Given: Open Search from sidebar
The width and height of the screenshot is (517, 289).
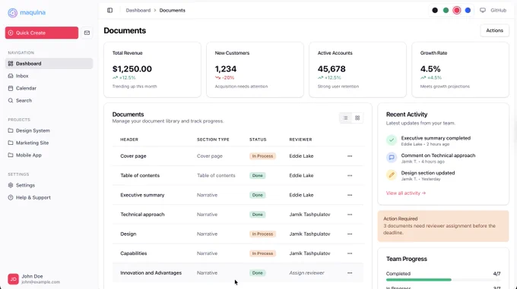Looking at the screenshot, I should (49, 101).
